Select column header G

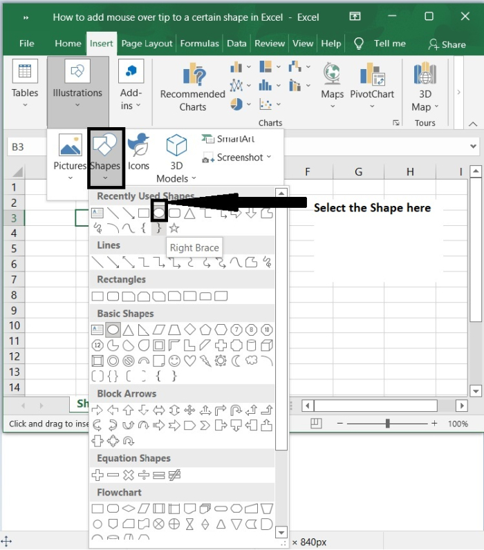pyautogui.click(x=358, y=172)
